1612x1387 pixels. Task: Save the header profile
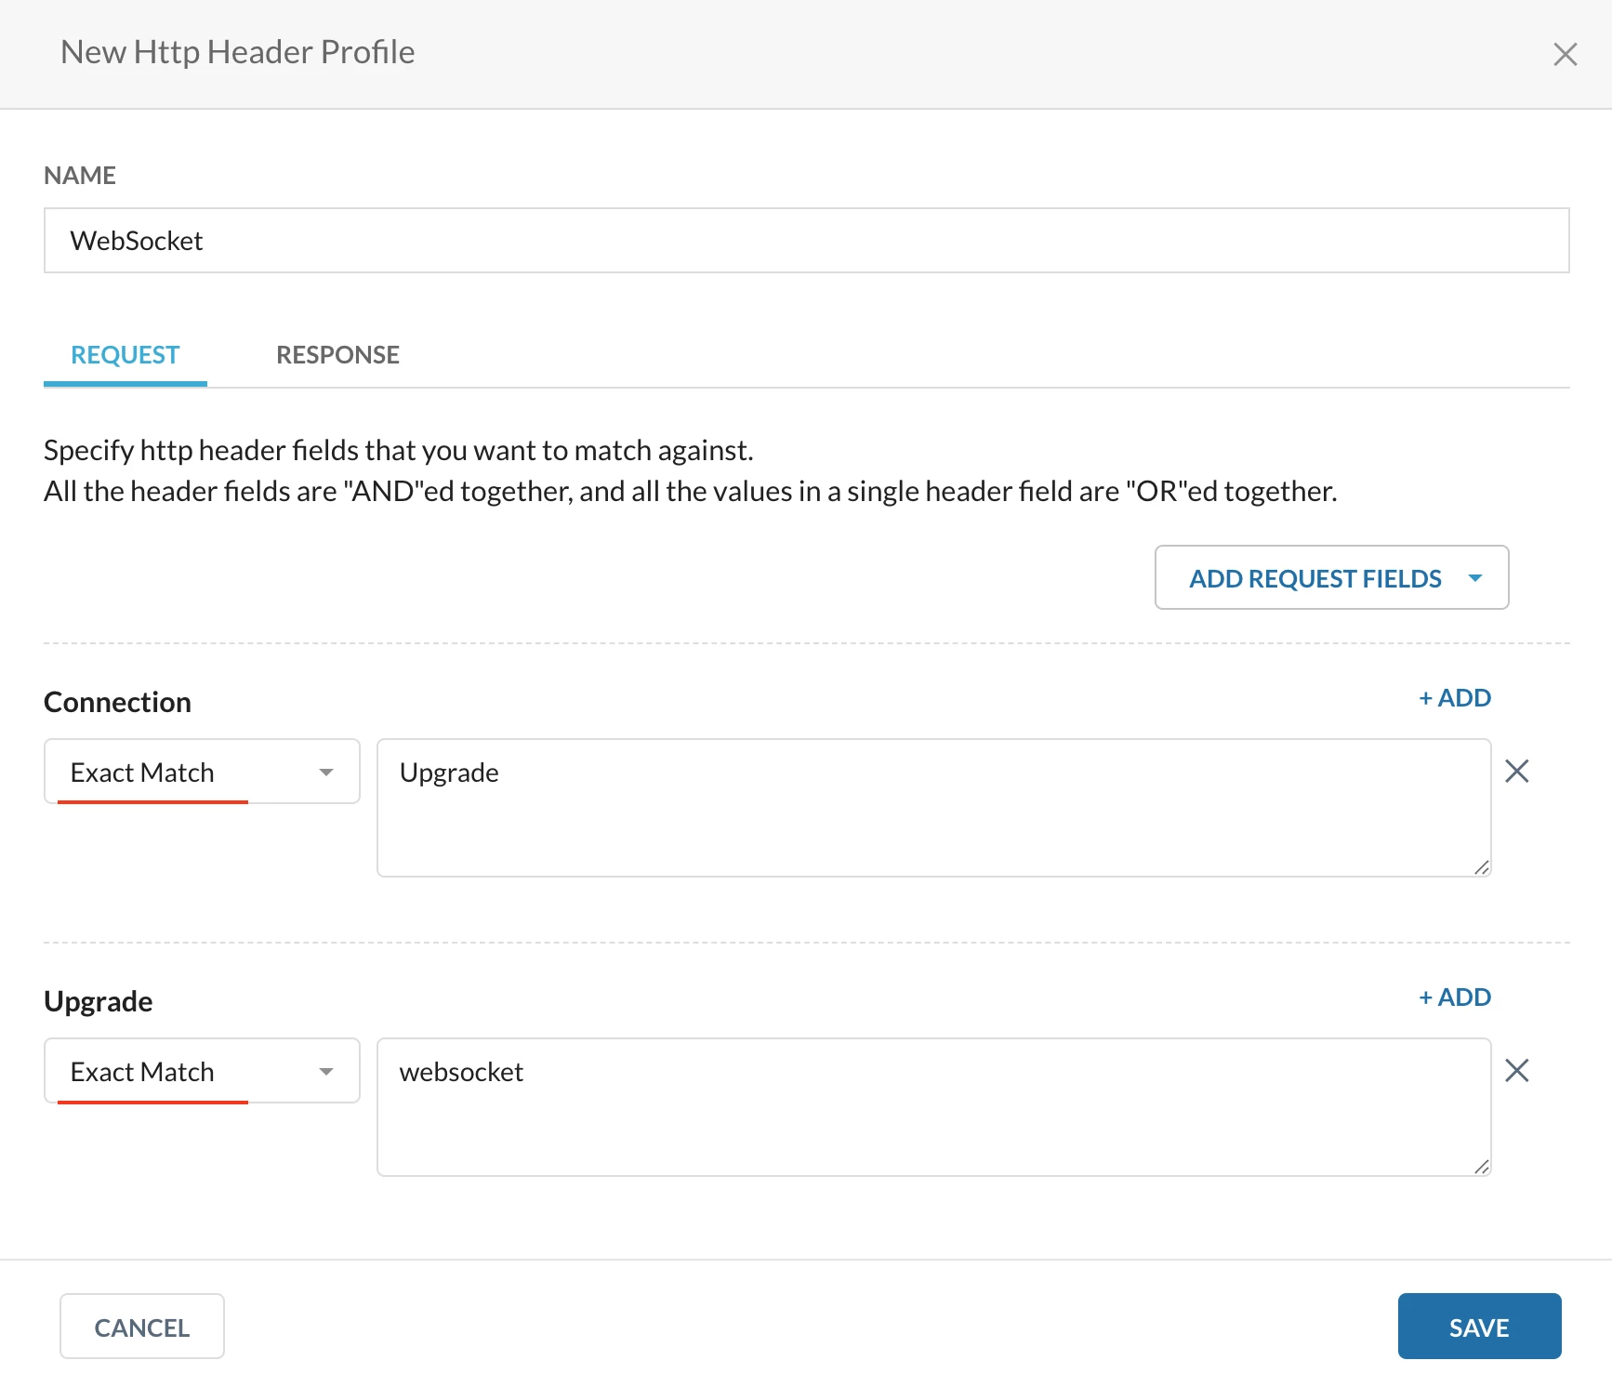click(x=1478, y=1327)
